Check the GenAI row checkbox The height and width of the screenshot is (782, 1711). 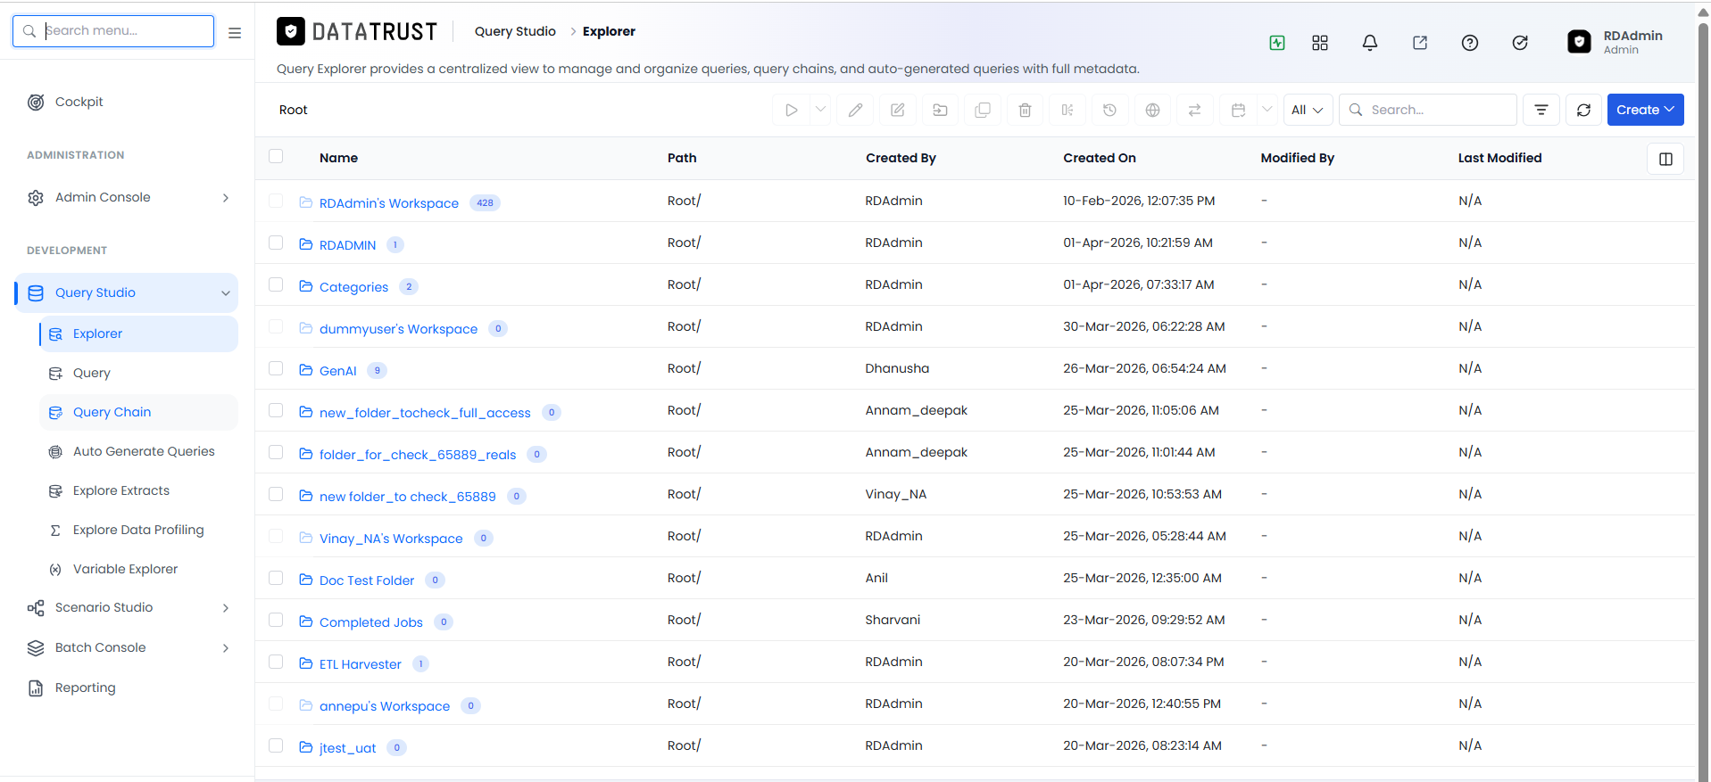pos(276,368)
